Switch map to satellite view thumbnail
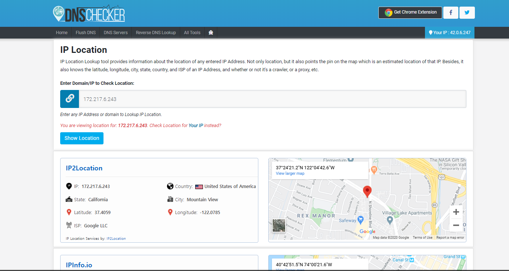This screenshot has width=509, height=271. (279, 225)
